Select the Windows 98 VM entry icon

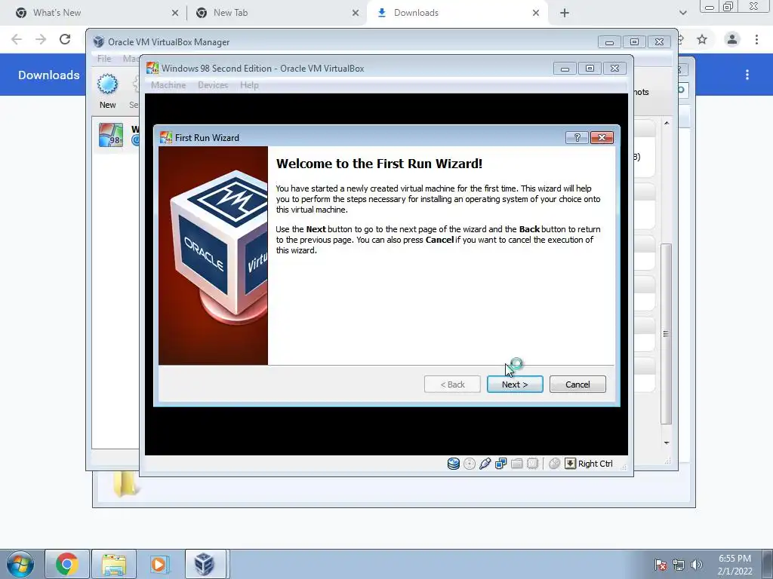click(111, 135)
